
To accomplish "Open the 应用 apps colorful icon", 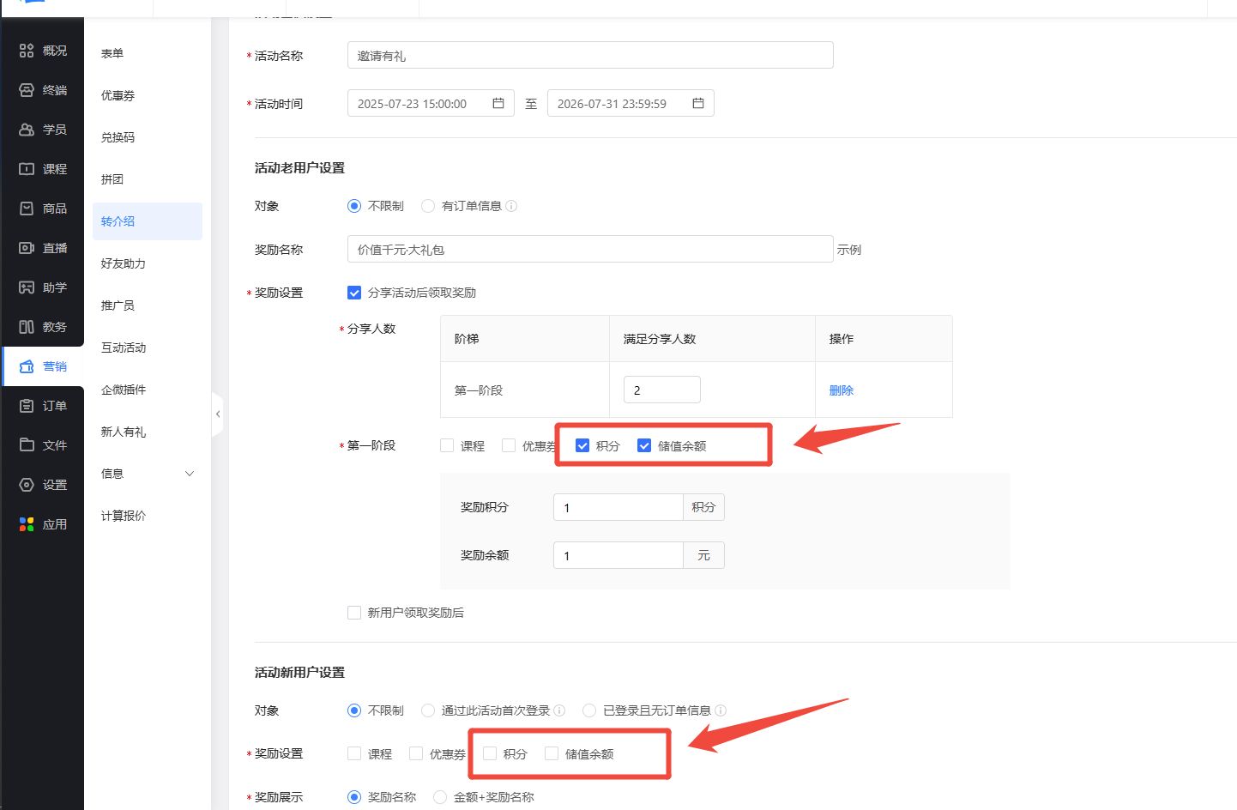I will pos(27,524).
